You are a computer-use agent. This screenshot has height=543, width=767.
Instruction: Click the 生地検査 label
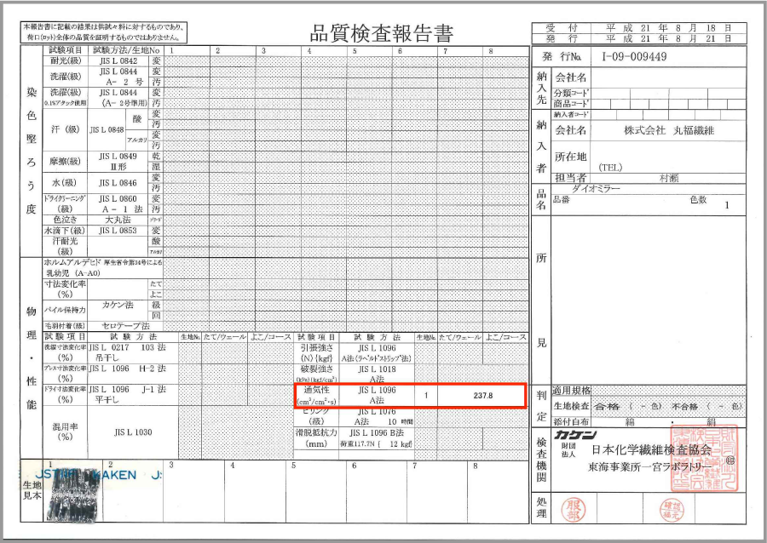pyautogui.click(x=571, y=406)
